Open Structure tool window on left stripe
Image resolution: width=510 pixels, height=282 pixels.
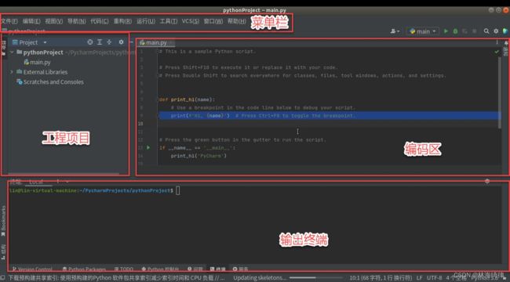click(x=4, y=252)
